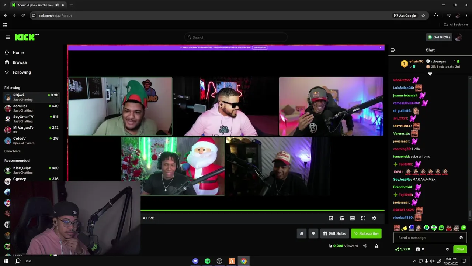Click Robert255 username in chat
The height and width of the screenshot is (266, 472).
(x=402, y=80)
